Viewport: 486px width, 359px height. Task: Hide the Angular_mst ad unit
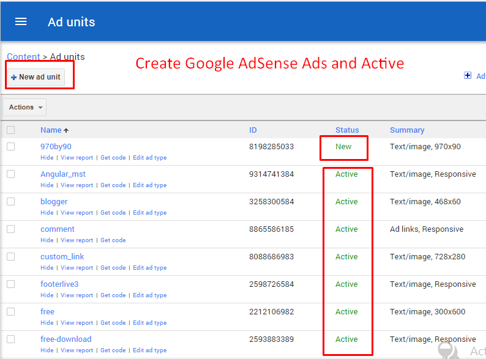pyautogui.click(x=47, y=185)
